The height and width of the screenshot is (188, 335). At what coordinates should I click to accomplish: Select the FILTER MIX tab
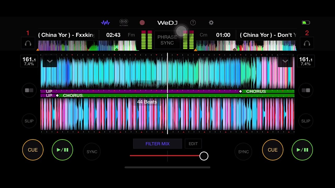tap(158, 144)
